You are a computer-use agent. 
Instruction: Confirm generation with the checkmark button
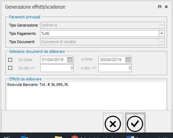point(135,123)
